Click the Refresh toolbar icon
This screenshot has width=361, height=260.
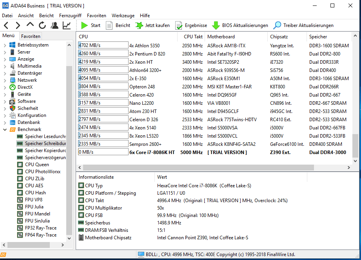tap(42, 25)
